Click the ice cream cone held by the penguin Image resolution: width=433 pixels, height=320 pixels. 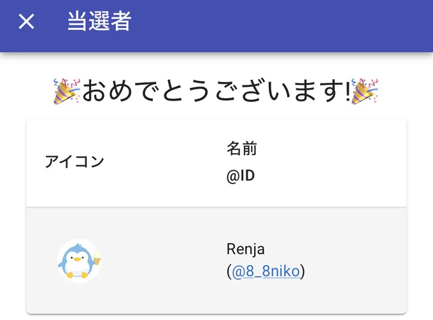point(97,257)
